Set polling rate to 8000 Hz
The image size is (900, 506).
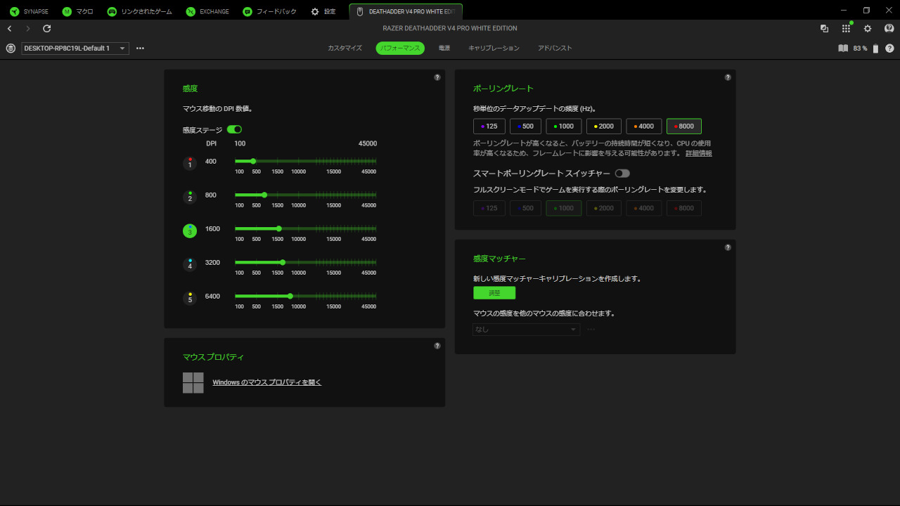(x=684, y=126)
